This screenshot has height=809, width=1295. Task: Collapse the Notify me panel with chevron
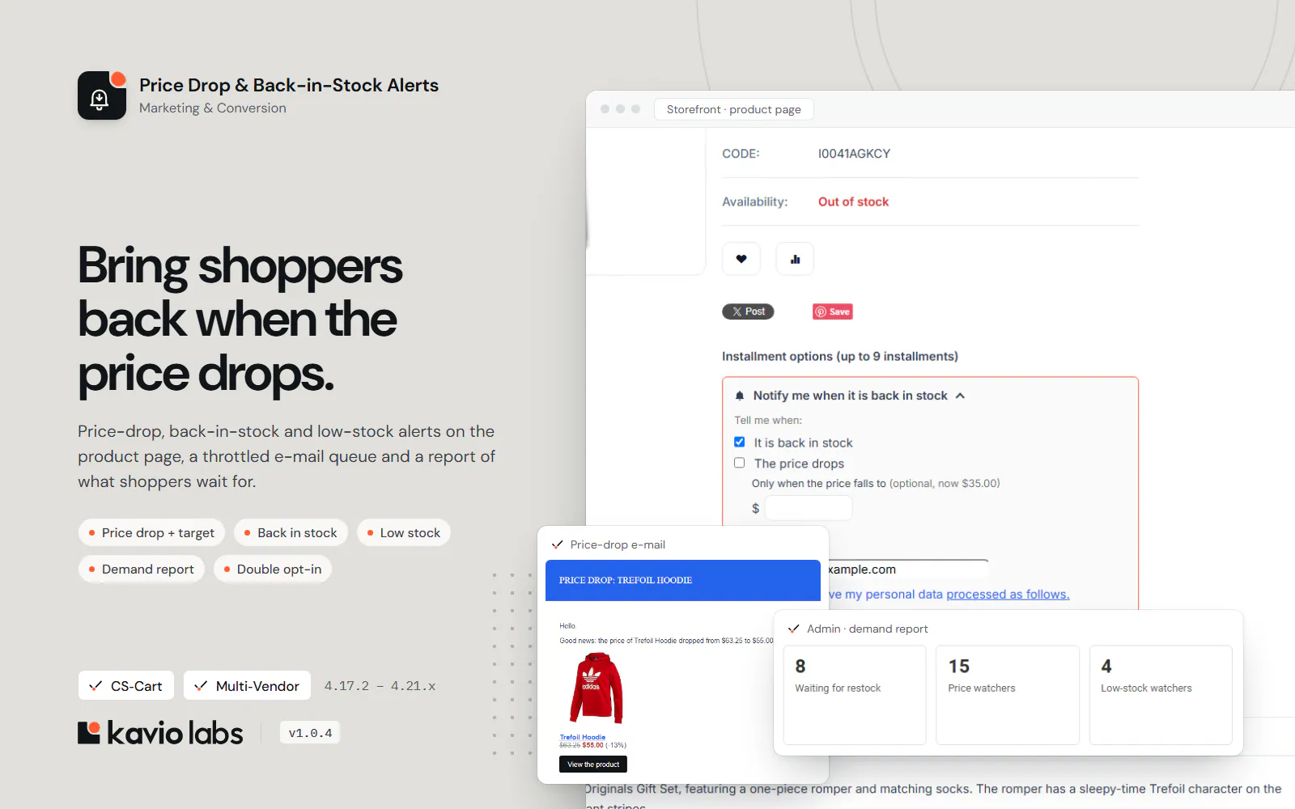961,396
